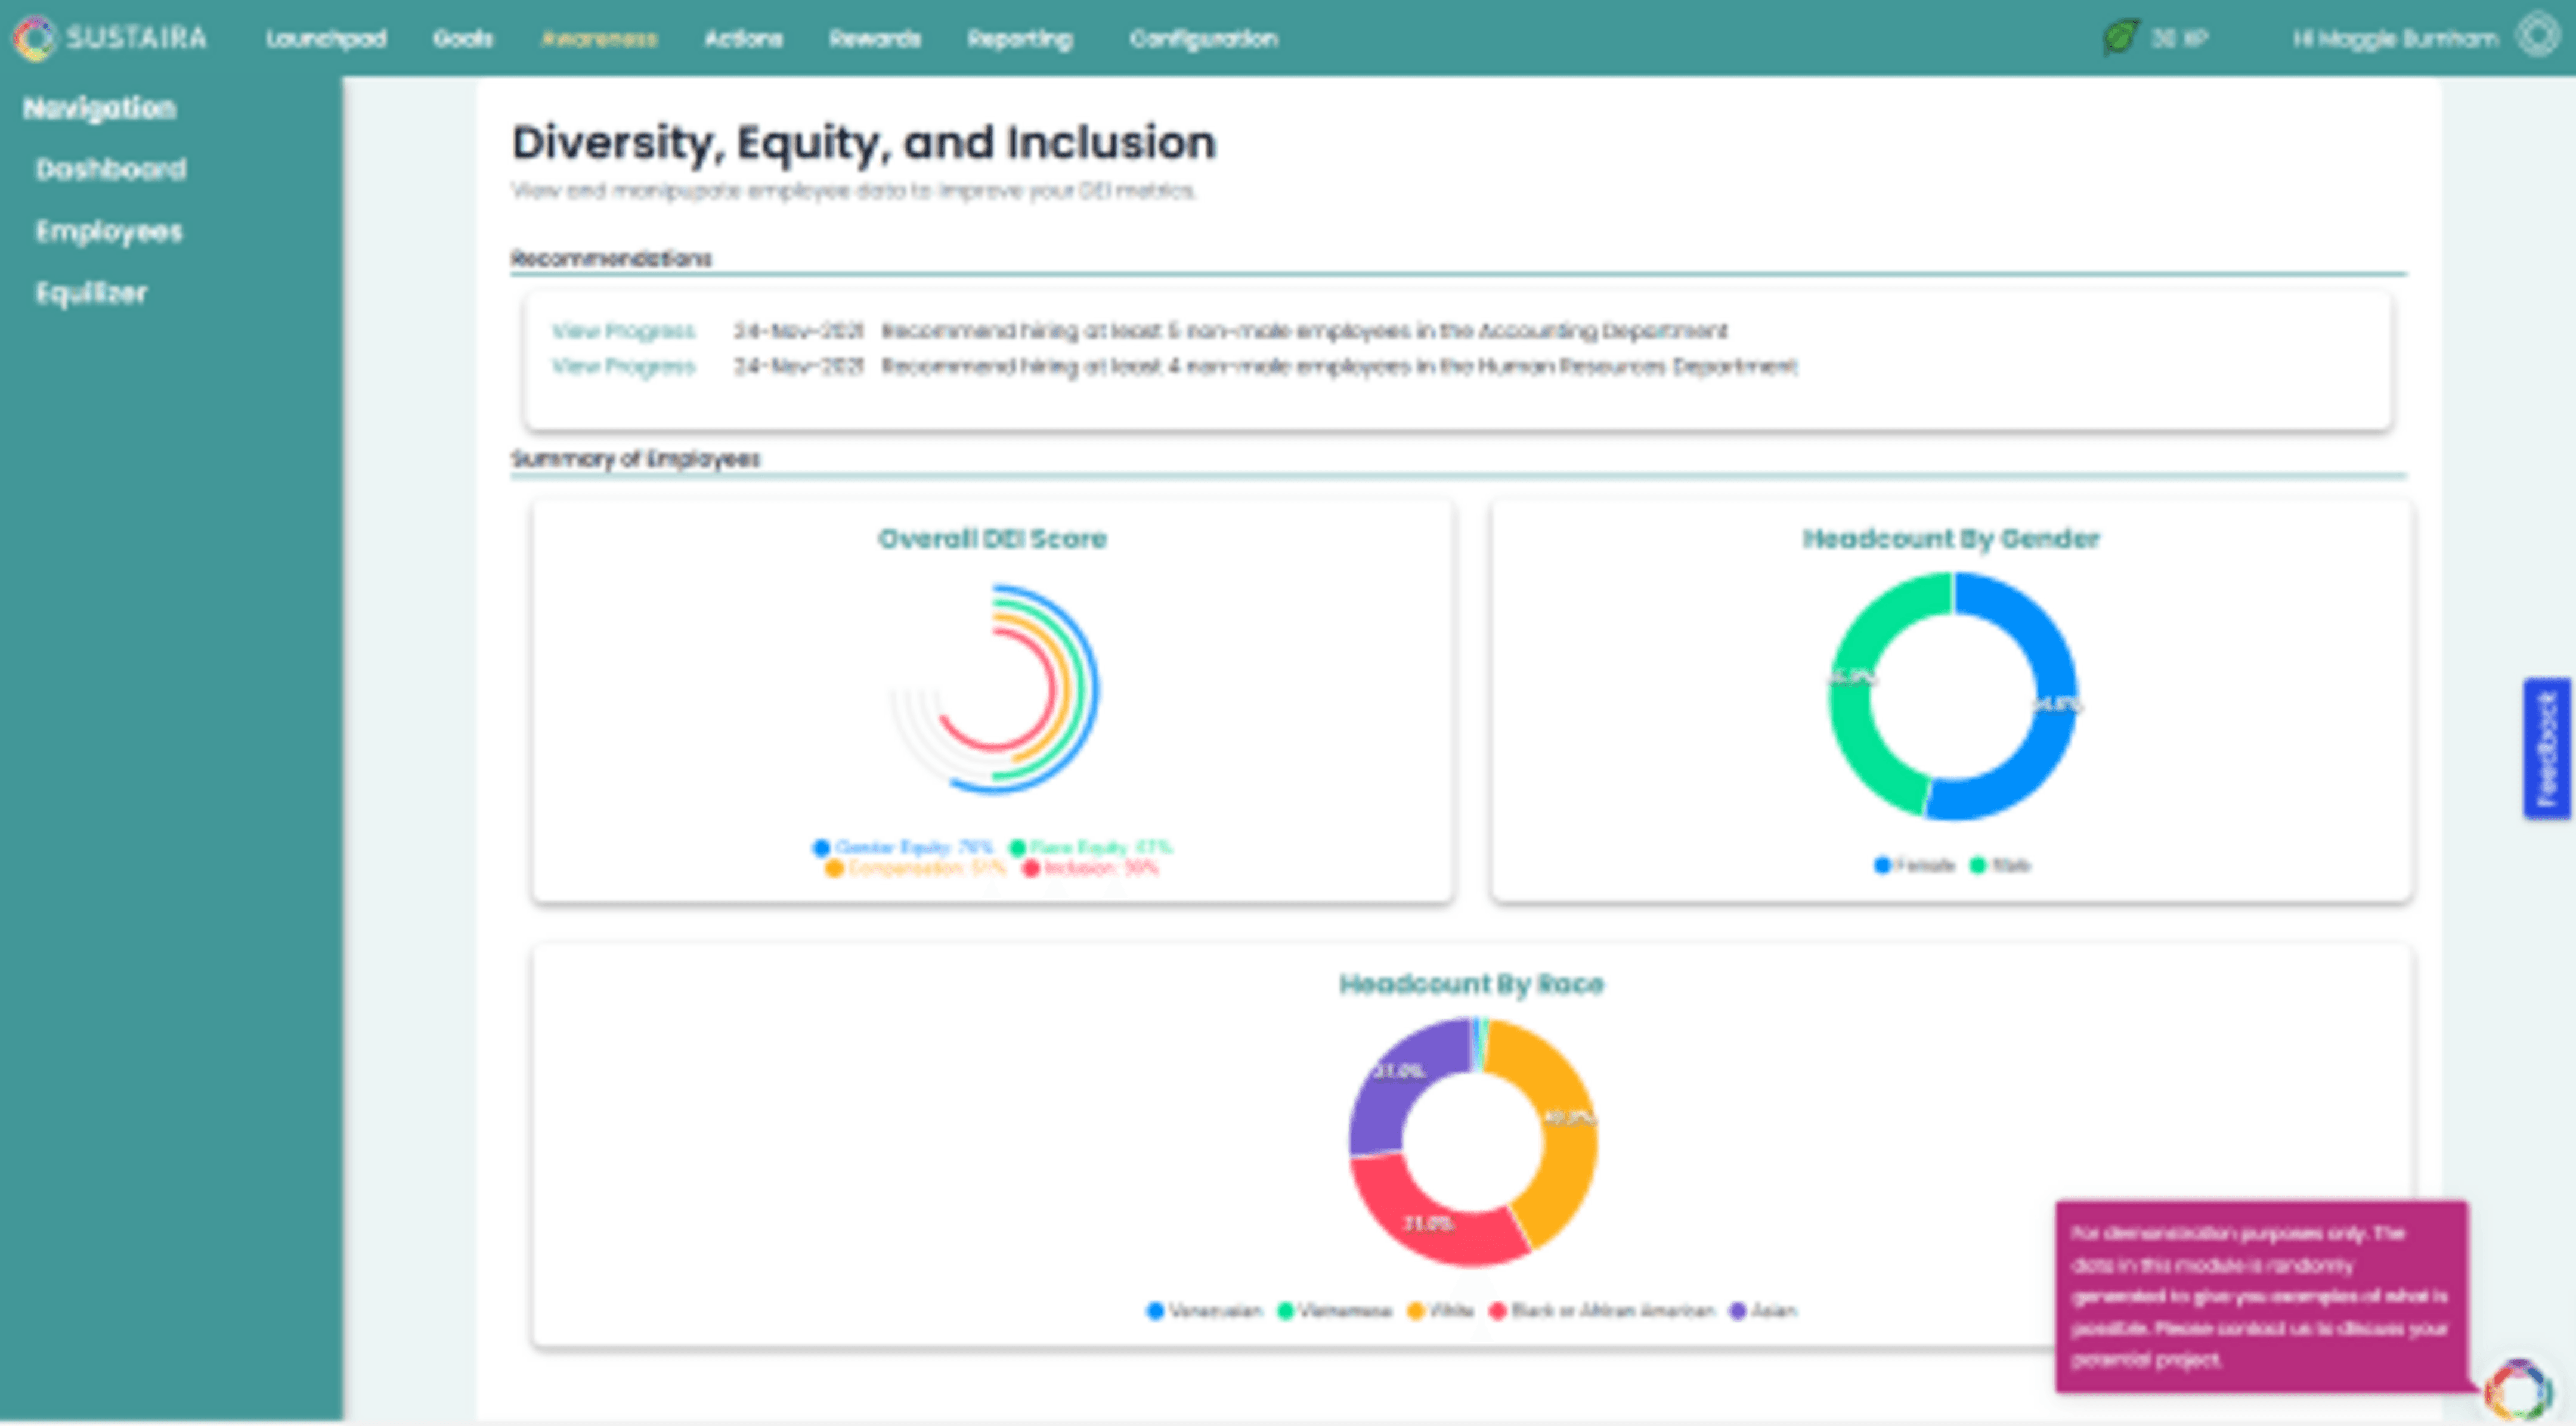This screenshot has height=1426, width=2576.
Task: Open Equilizer in Navigation sidebar
Action: [x=91, y=293]
